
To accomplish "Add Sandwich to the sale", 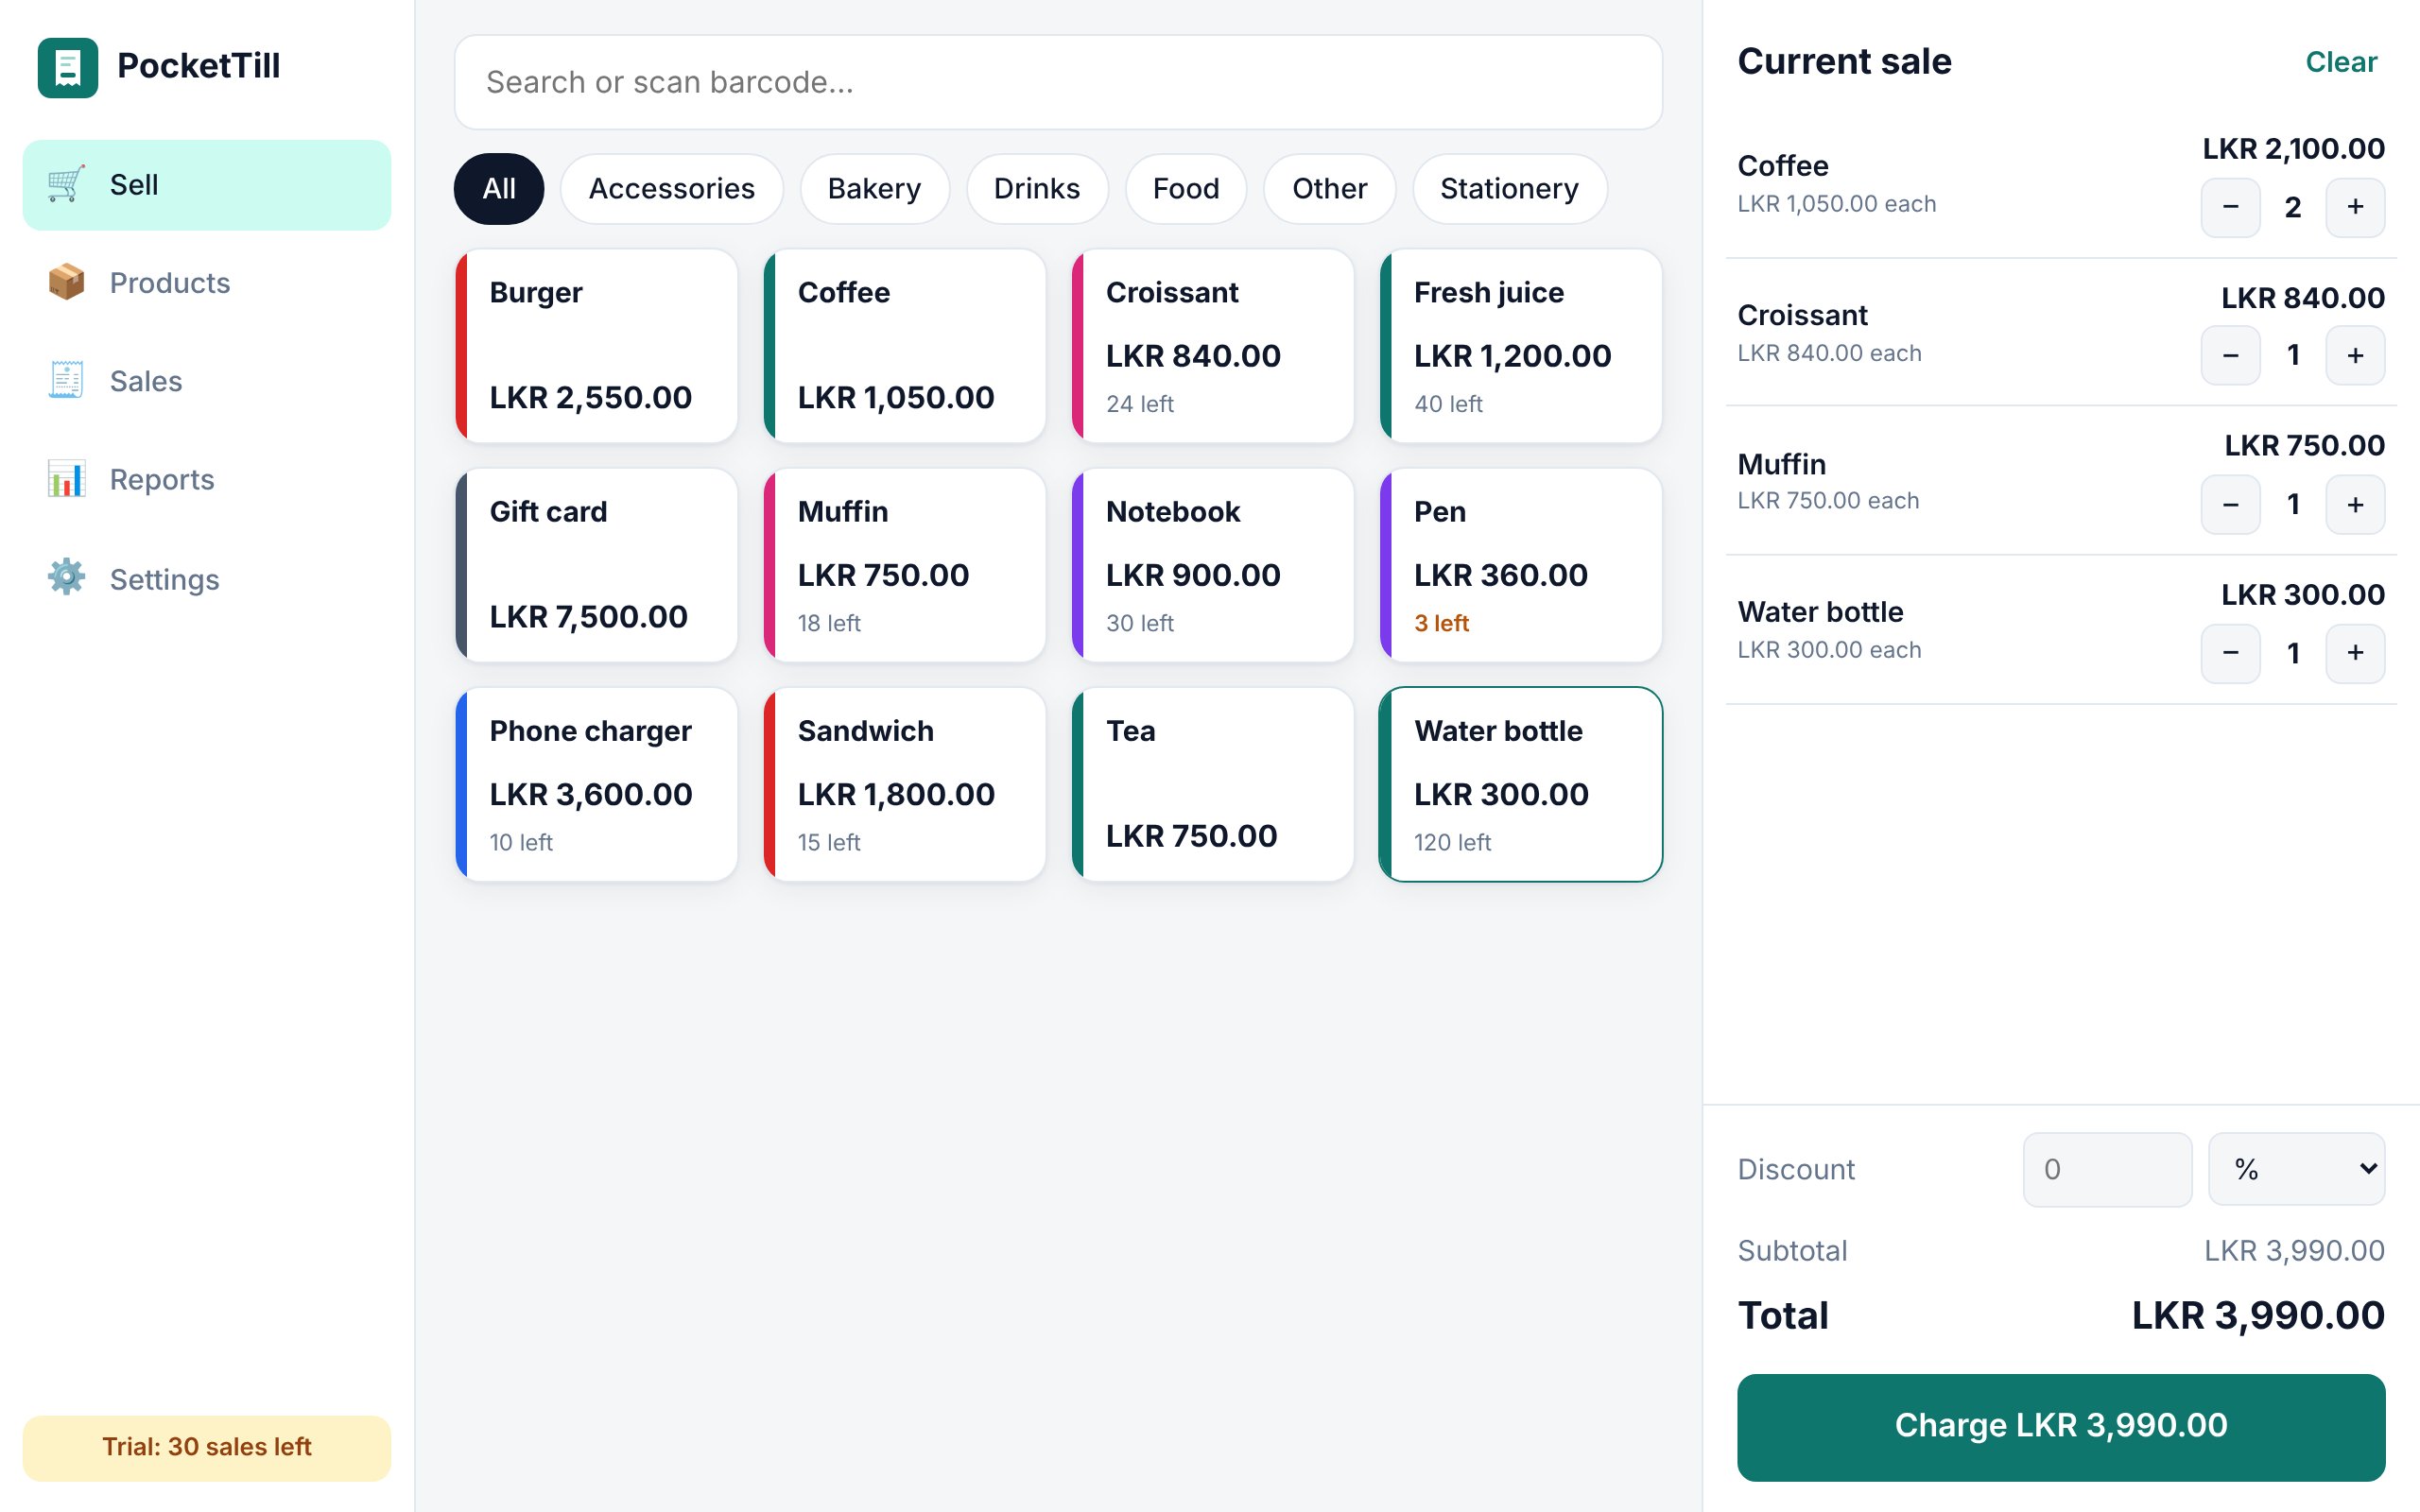I will 904,784.
